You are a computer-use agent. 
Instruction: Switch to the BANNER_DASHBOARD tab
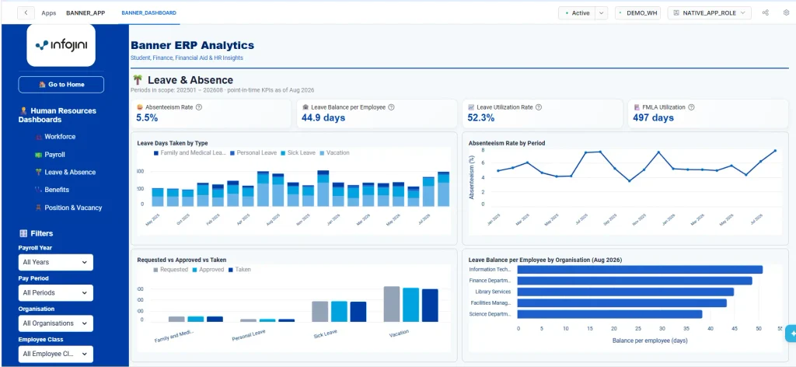coord(148,13)
